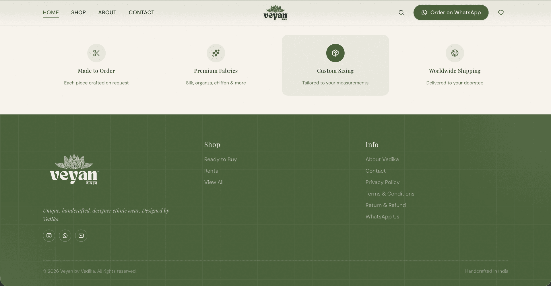Image resolution: width=551 pixels, height=286 pixels.
Task: Open the Privacy Policy link
Action: point(382,182)
